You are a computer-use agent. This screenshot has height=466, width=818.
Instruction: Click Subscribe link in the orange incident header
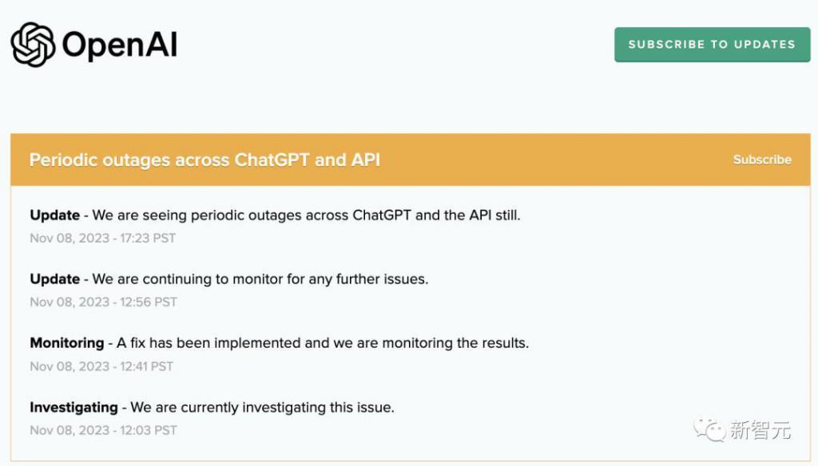coord(761,160)
